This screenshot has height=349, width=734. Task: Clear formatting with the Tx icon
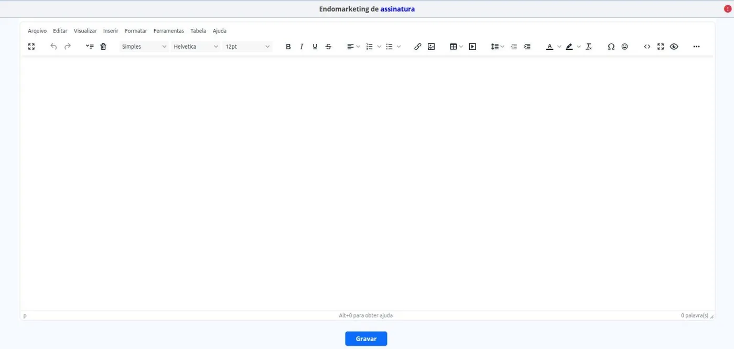(589, 47)
